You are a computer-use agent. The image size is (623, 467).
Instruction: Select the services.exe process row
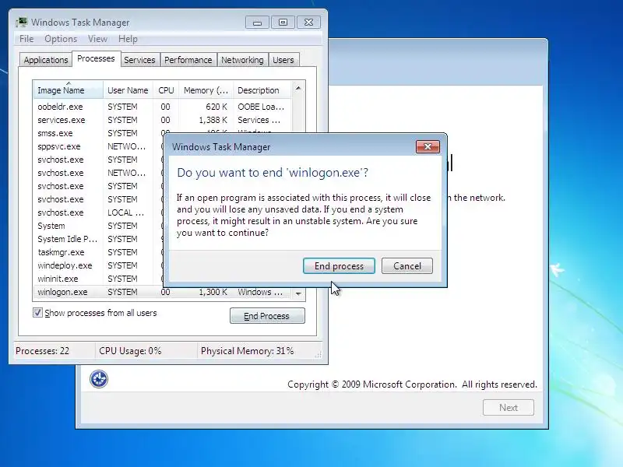pyautogui.click(x=163, y=120)
